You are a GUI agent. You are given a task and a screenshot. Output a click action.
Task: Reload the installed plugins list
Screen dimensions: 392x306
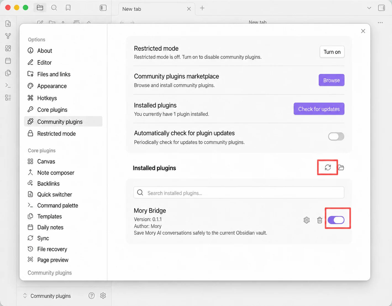tap(328, 167)
